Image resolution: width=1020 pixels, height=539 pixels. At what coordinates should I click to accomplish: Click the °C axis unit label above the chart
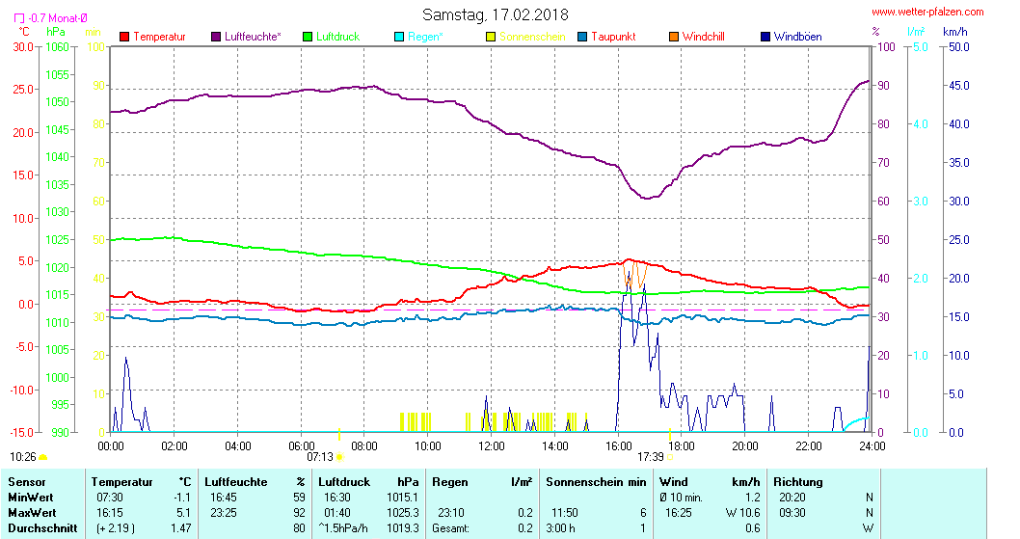(23, 31)
